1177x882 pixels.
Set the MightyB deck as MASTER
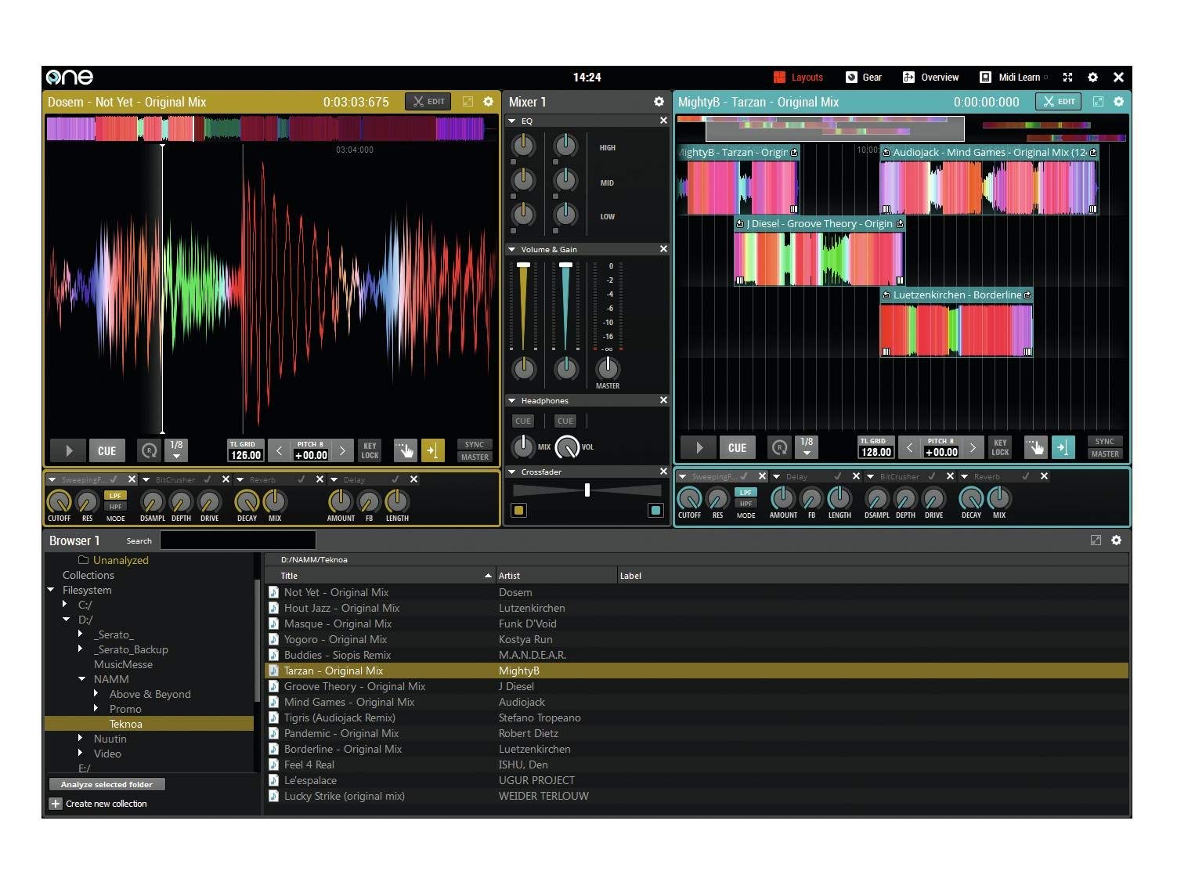(1105, 454)
